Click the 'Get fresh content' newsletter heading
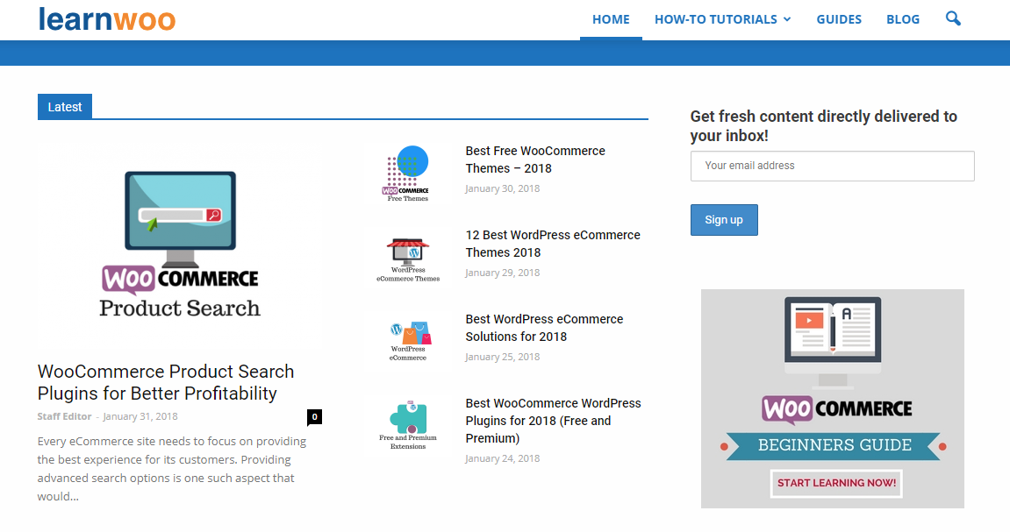This screenshot has height=532, width=1010. pos(823,126)
